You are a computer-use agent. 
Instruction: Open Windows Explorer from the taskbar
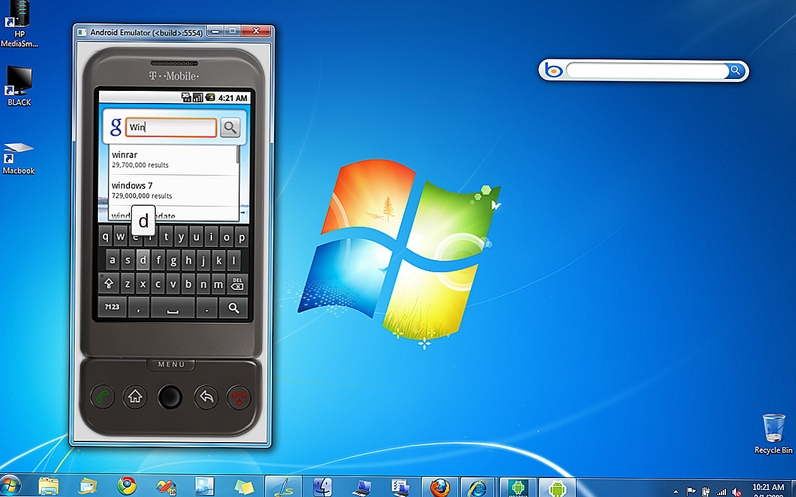pyautogui.click(x=49, y=486)
